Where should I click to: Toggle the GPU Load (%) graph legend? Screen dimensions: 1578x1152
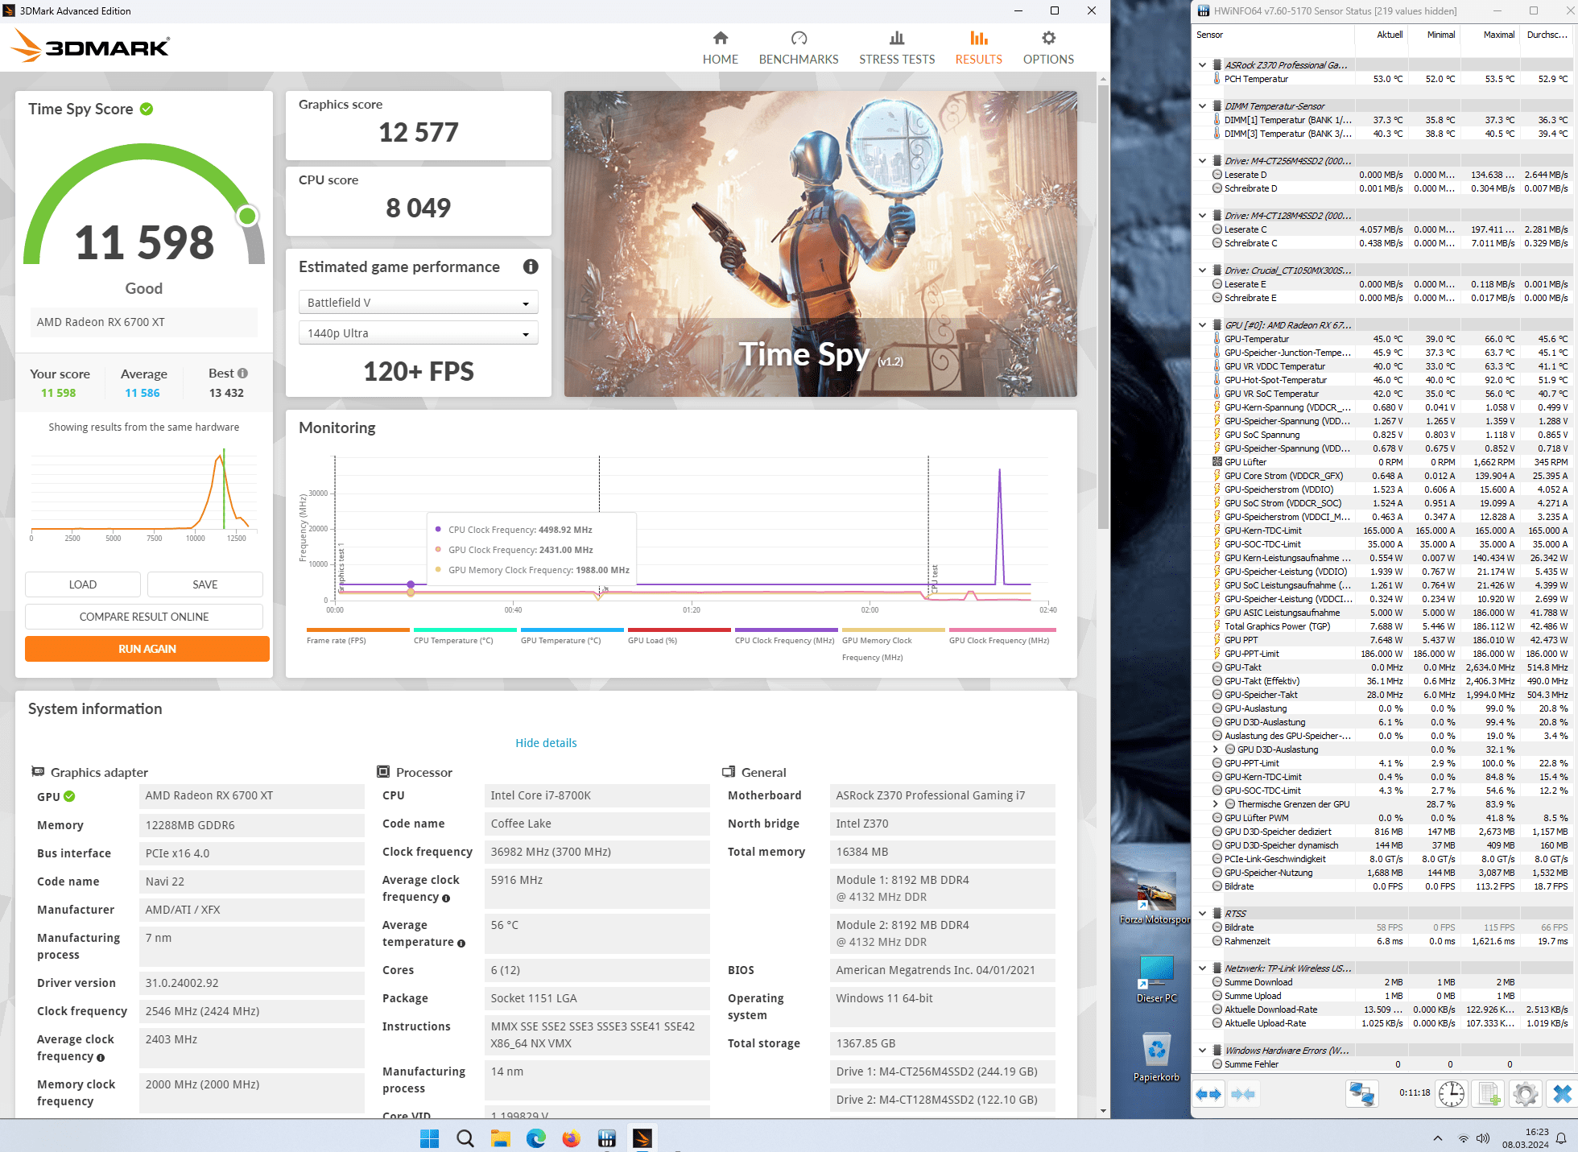pos(680,636)
